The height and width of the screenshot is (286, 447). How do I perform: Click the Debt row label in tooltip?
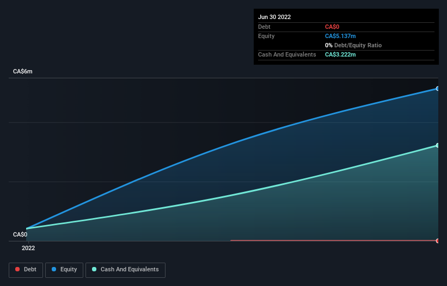tap(264, 27)
